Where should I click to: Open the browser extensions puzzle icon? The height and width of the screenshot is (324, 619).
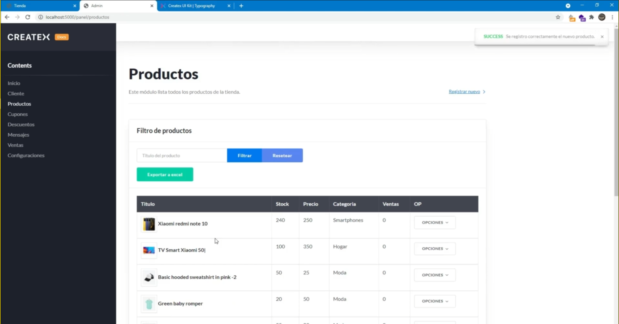click(591, 17)
